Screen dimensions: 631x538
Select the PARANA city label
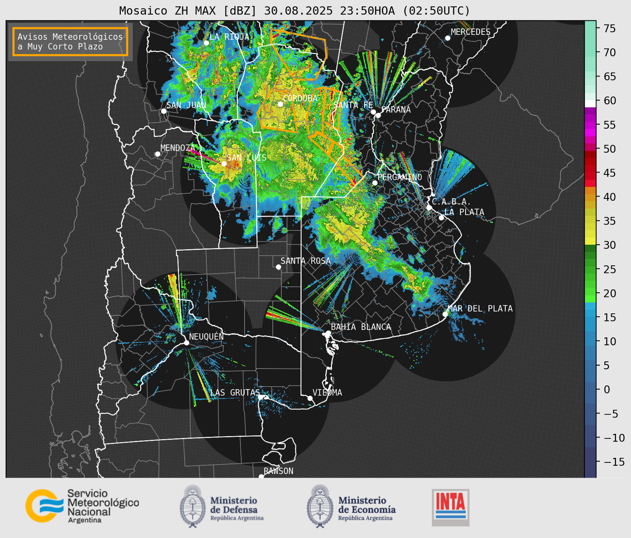pos(396,110)
